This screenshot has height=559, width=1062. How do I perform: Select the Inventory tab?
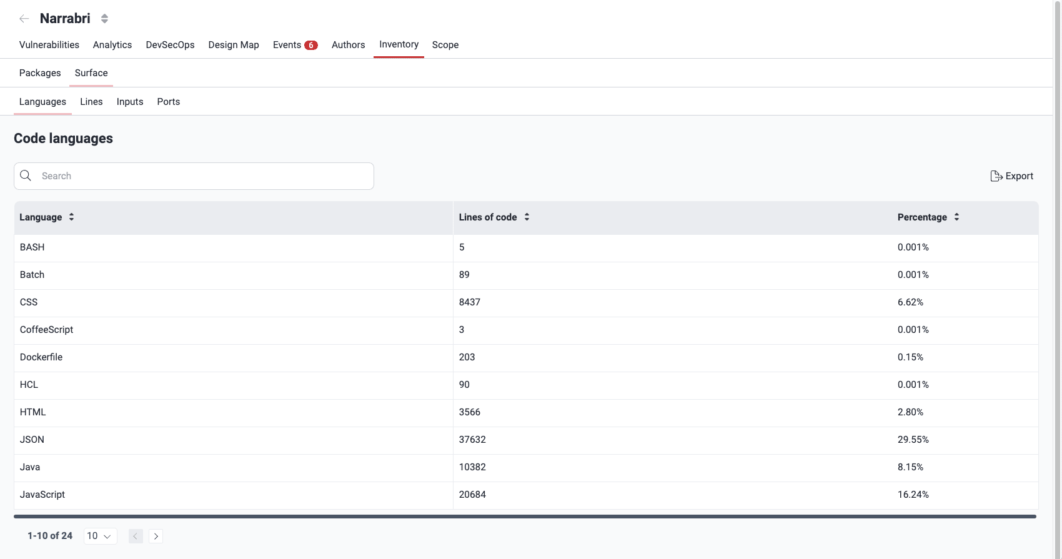click(399, 44)
